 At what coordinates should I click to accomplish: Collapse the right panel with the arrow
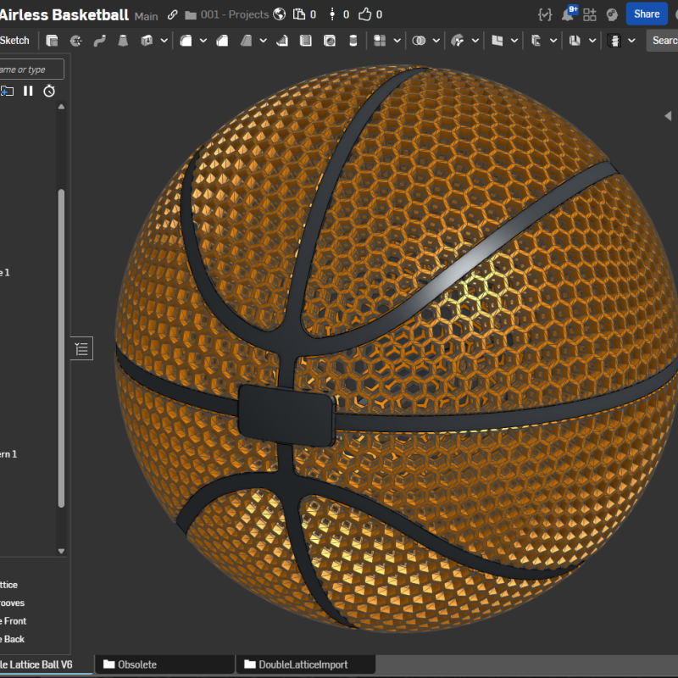pos(669,115)
